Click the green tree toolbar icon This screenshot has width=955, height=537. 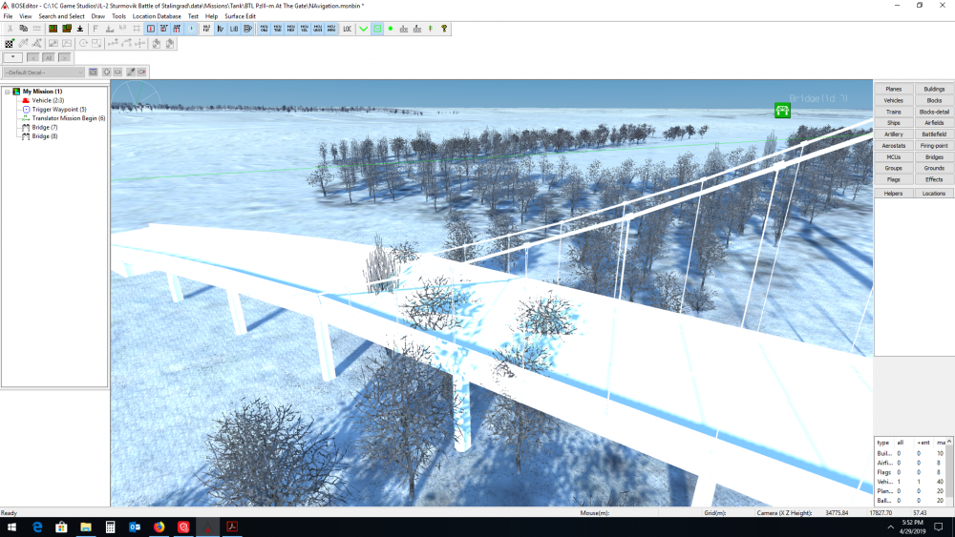point(430,29)
